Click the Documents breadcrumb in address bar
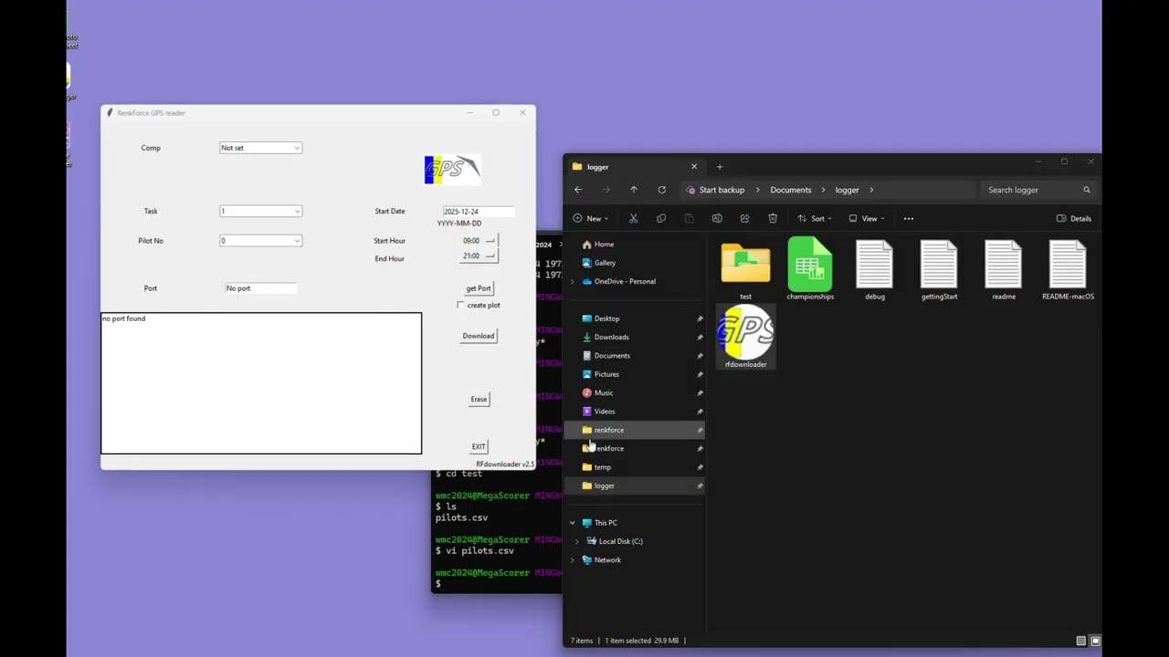Image resolution: width=1169 pixels, height=657 pixels. click(791, 190)
